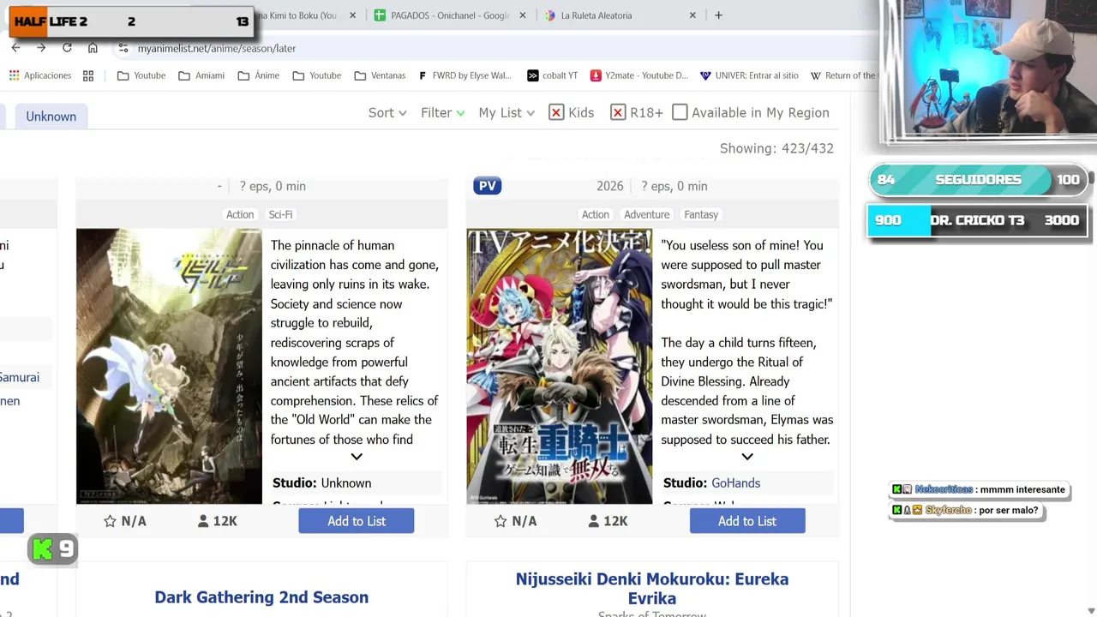The width and height of the screenshot is (1097, 617).
Task: Open a new browser tab with the plus icon
Action: [x=718, y=15]
